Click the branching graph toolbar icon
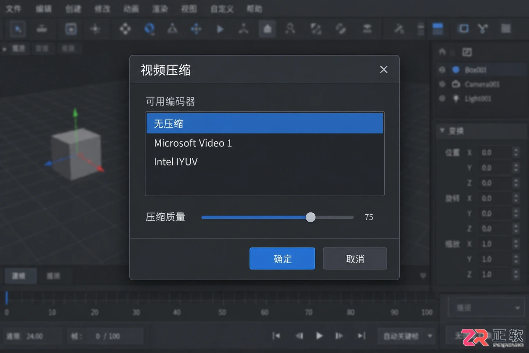Image resolution: width=529 pixels, height=353 pixels. (x=483, y=28)
